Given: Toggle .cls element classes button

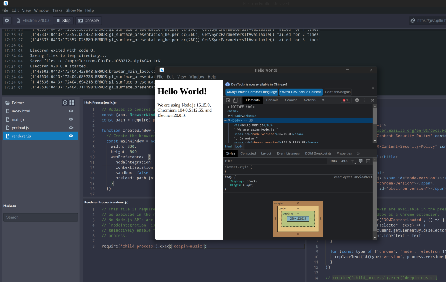Looking at the screenshot, I should click(x=344, y=161).
